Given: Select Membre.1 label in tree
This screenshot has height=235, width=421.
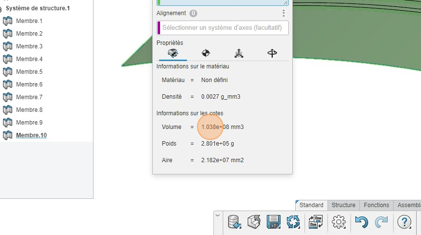Looking at the screenshot, I should 29,21.
